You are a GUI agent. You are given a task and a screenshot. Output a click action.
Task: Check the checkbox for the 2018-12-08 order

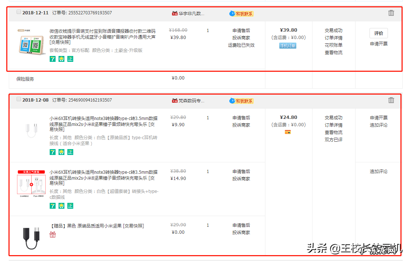coord(18,99)
